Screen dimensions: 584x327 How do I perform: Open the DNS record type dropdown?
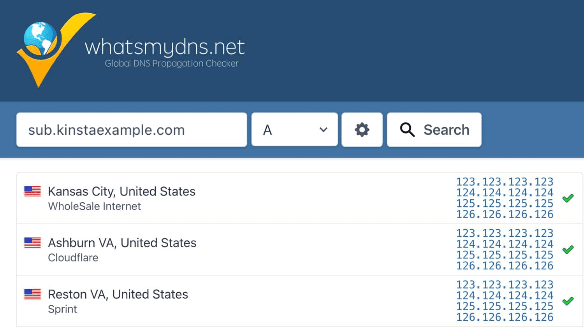tap(294, 130)
